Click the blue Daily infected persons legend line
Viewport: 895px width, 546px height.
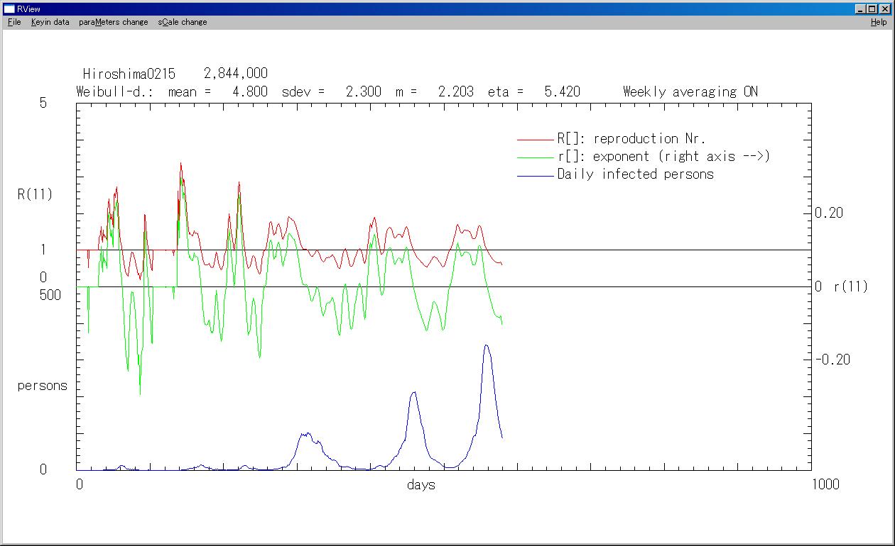pos(535,175)
